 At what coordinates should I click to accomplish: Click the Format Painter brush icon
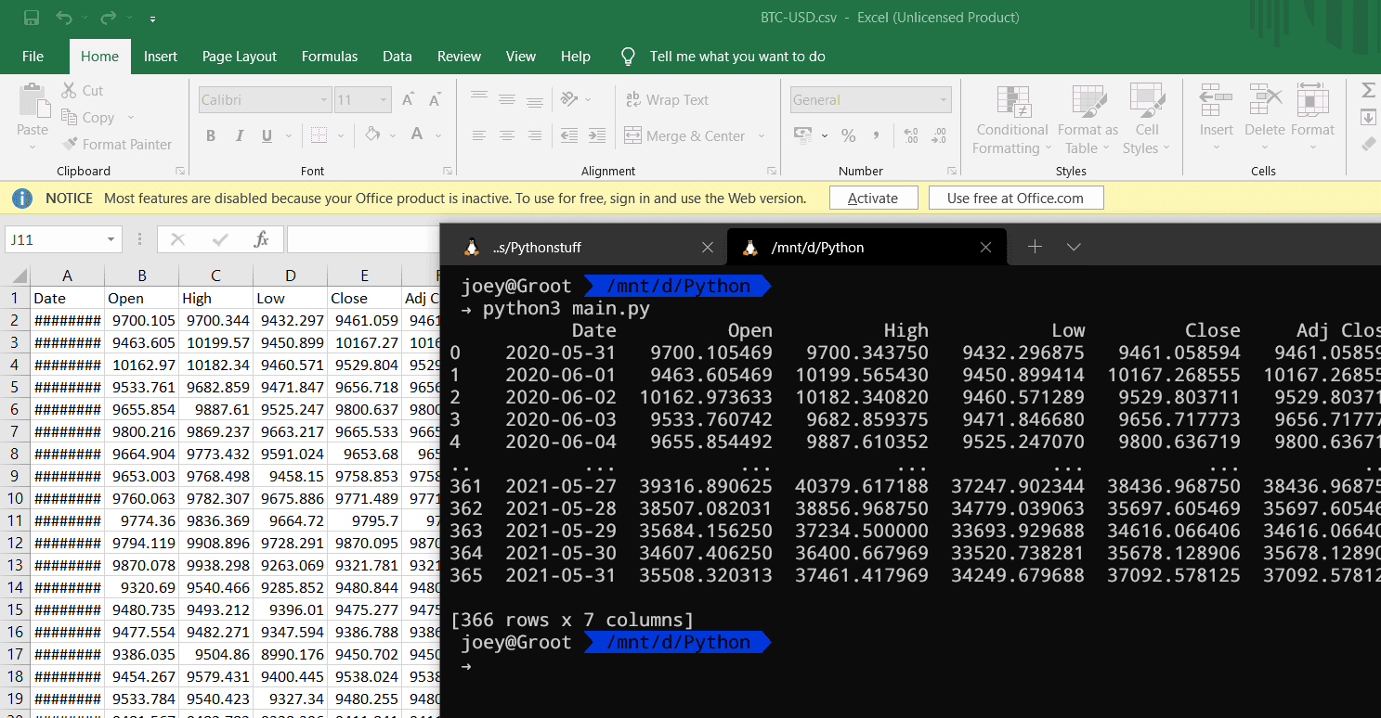tap(71, 144)
